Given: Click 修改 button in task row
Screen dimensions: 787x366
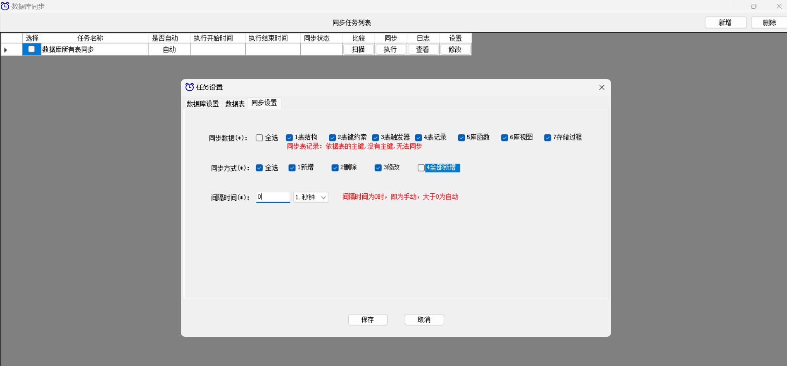Looking at the screenshot, I should coord(455,49).
